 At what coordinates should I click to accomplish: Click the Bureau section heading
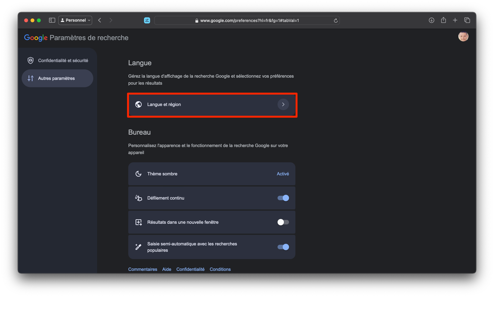[x=139, y=132]
